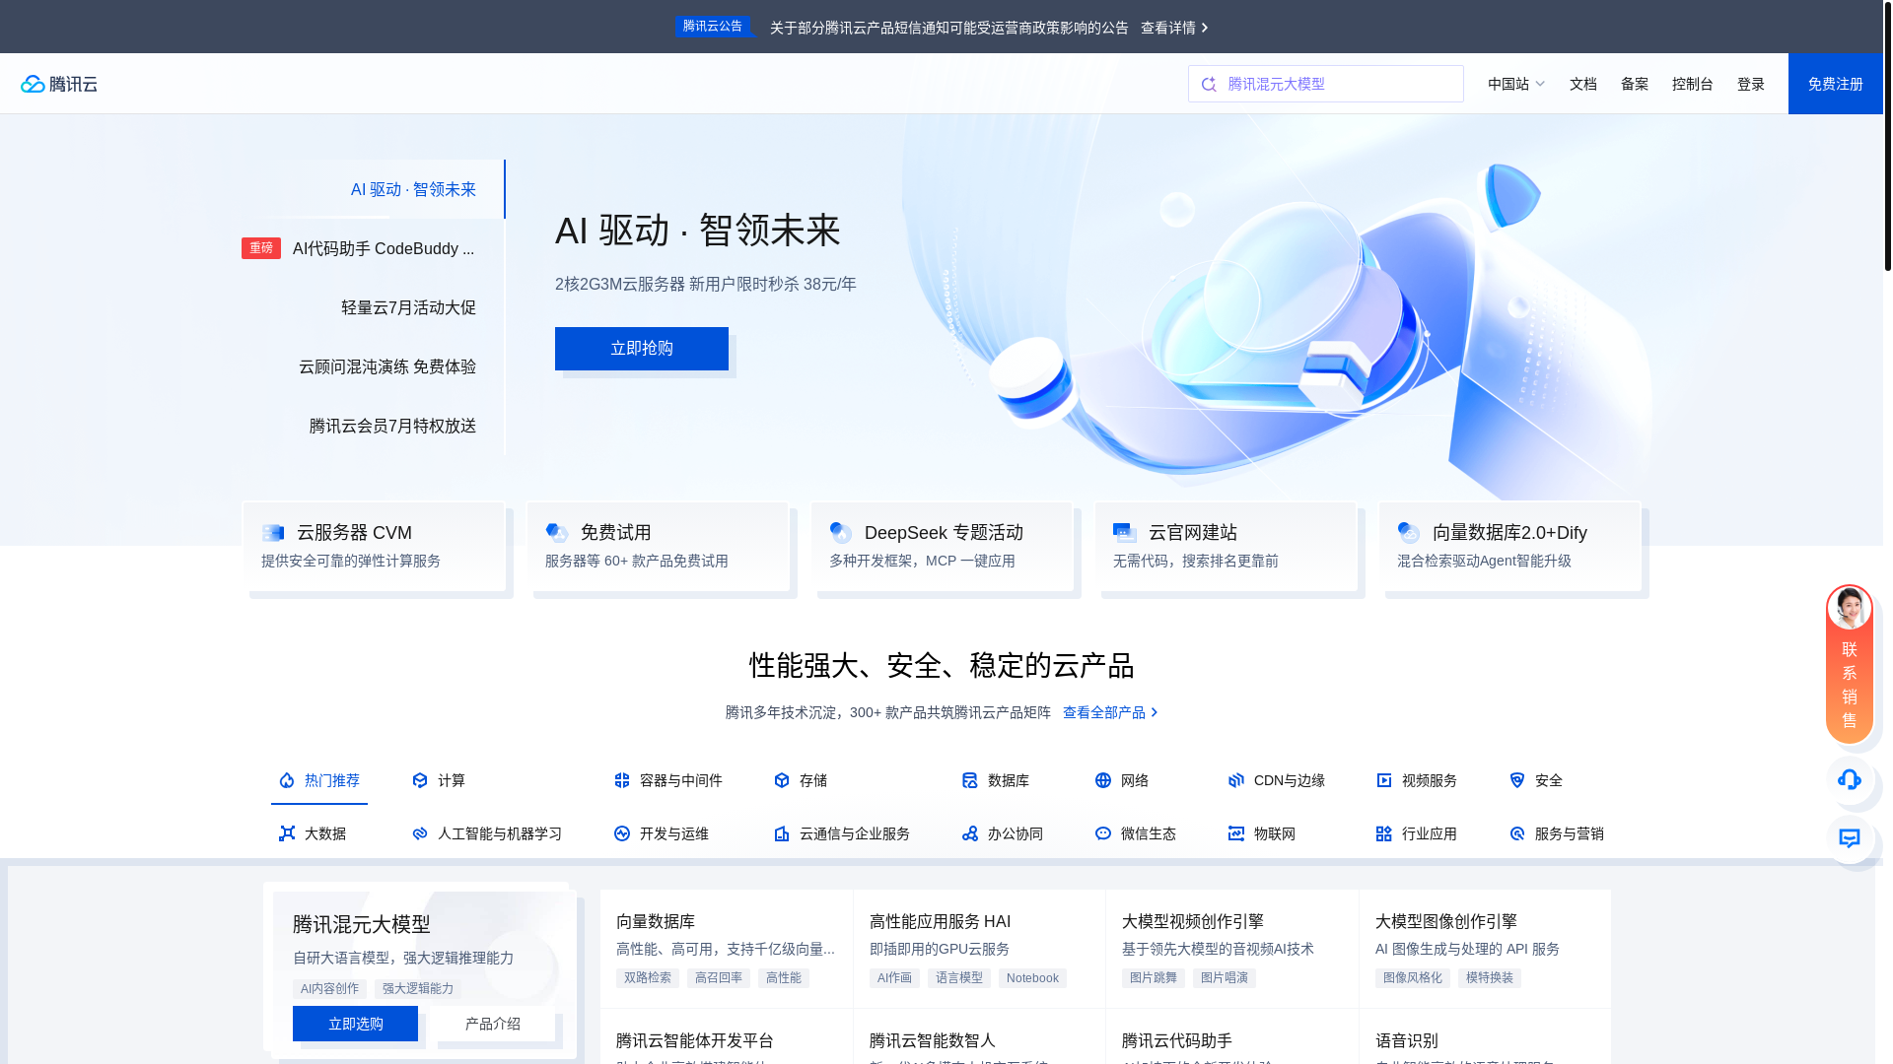
Task: Click the search icon in search box
Action: coord(1209,84)
